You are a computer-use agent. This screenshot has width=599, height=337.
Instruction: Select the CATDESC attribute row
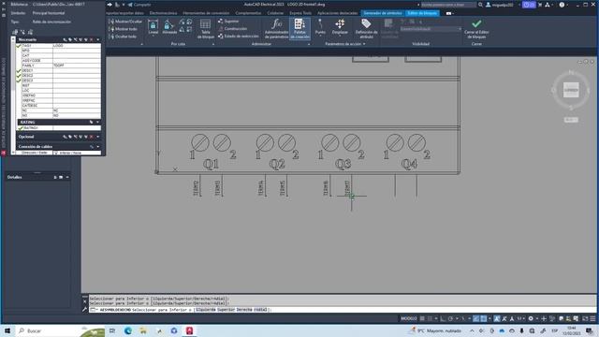59,105
